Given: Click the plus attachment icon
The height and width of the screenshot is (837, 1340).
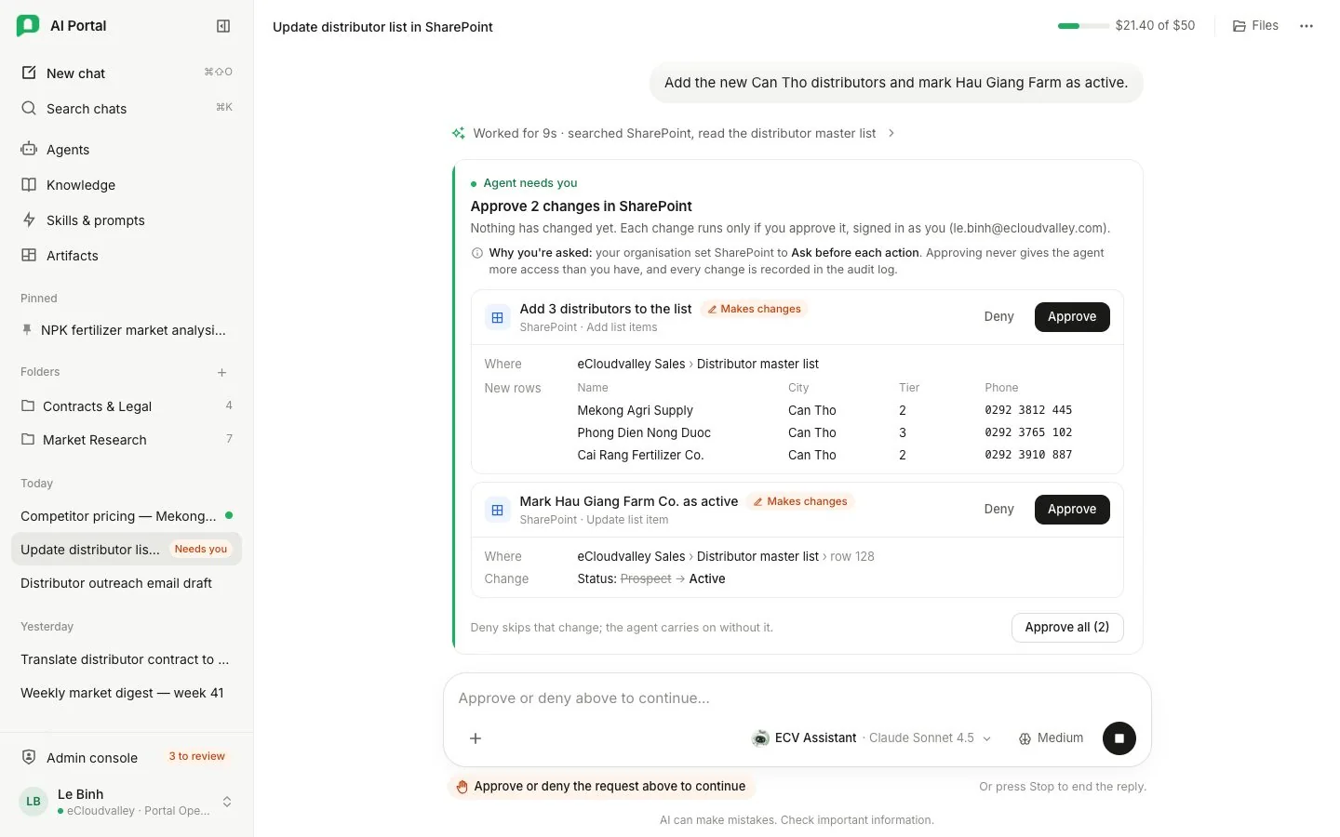Looking at the screenshot, I should tap(476, 738).
